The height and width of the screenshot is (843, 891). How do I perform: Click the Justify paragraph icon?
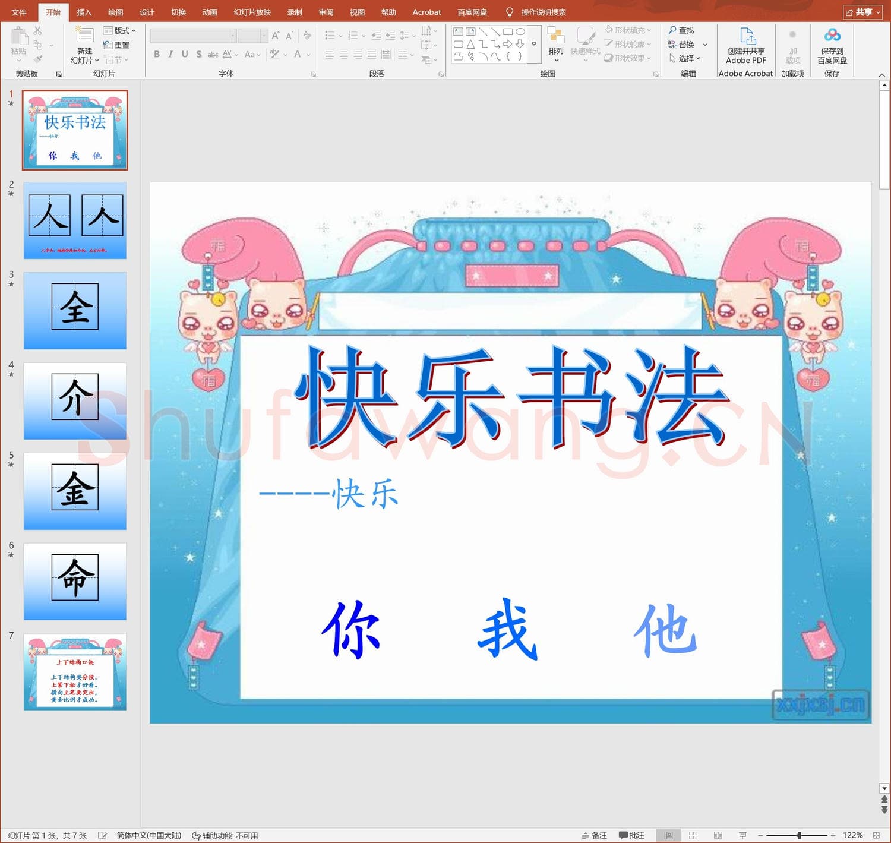(372, 54)
